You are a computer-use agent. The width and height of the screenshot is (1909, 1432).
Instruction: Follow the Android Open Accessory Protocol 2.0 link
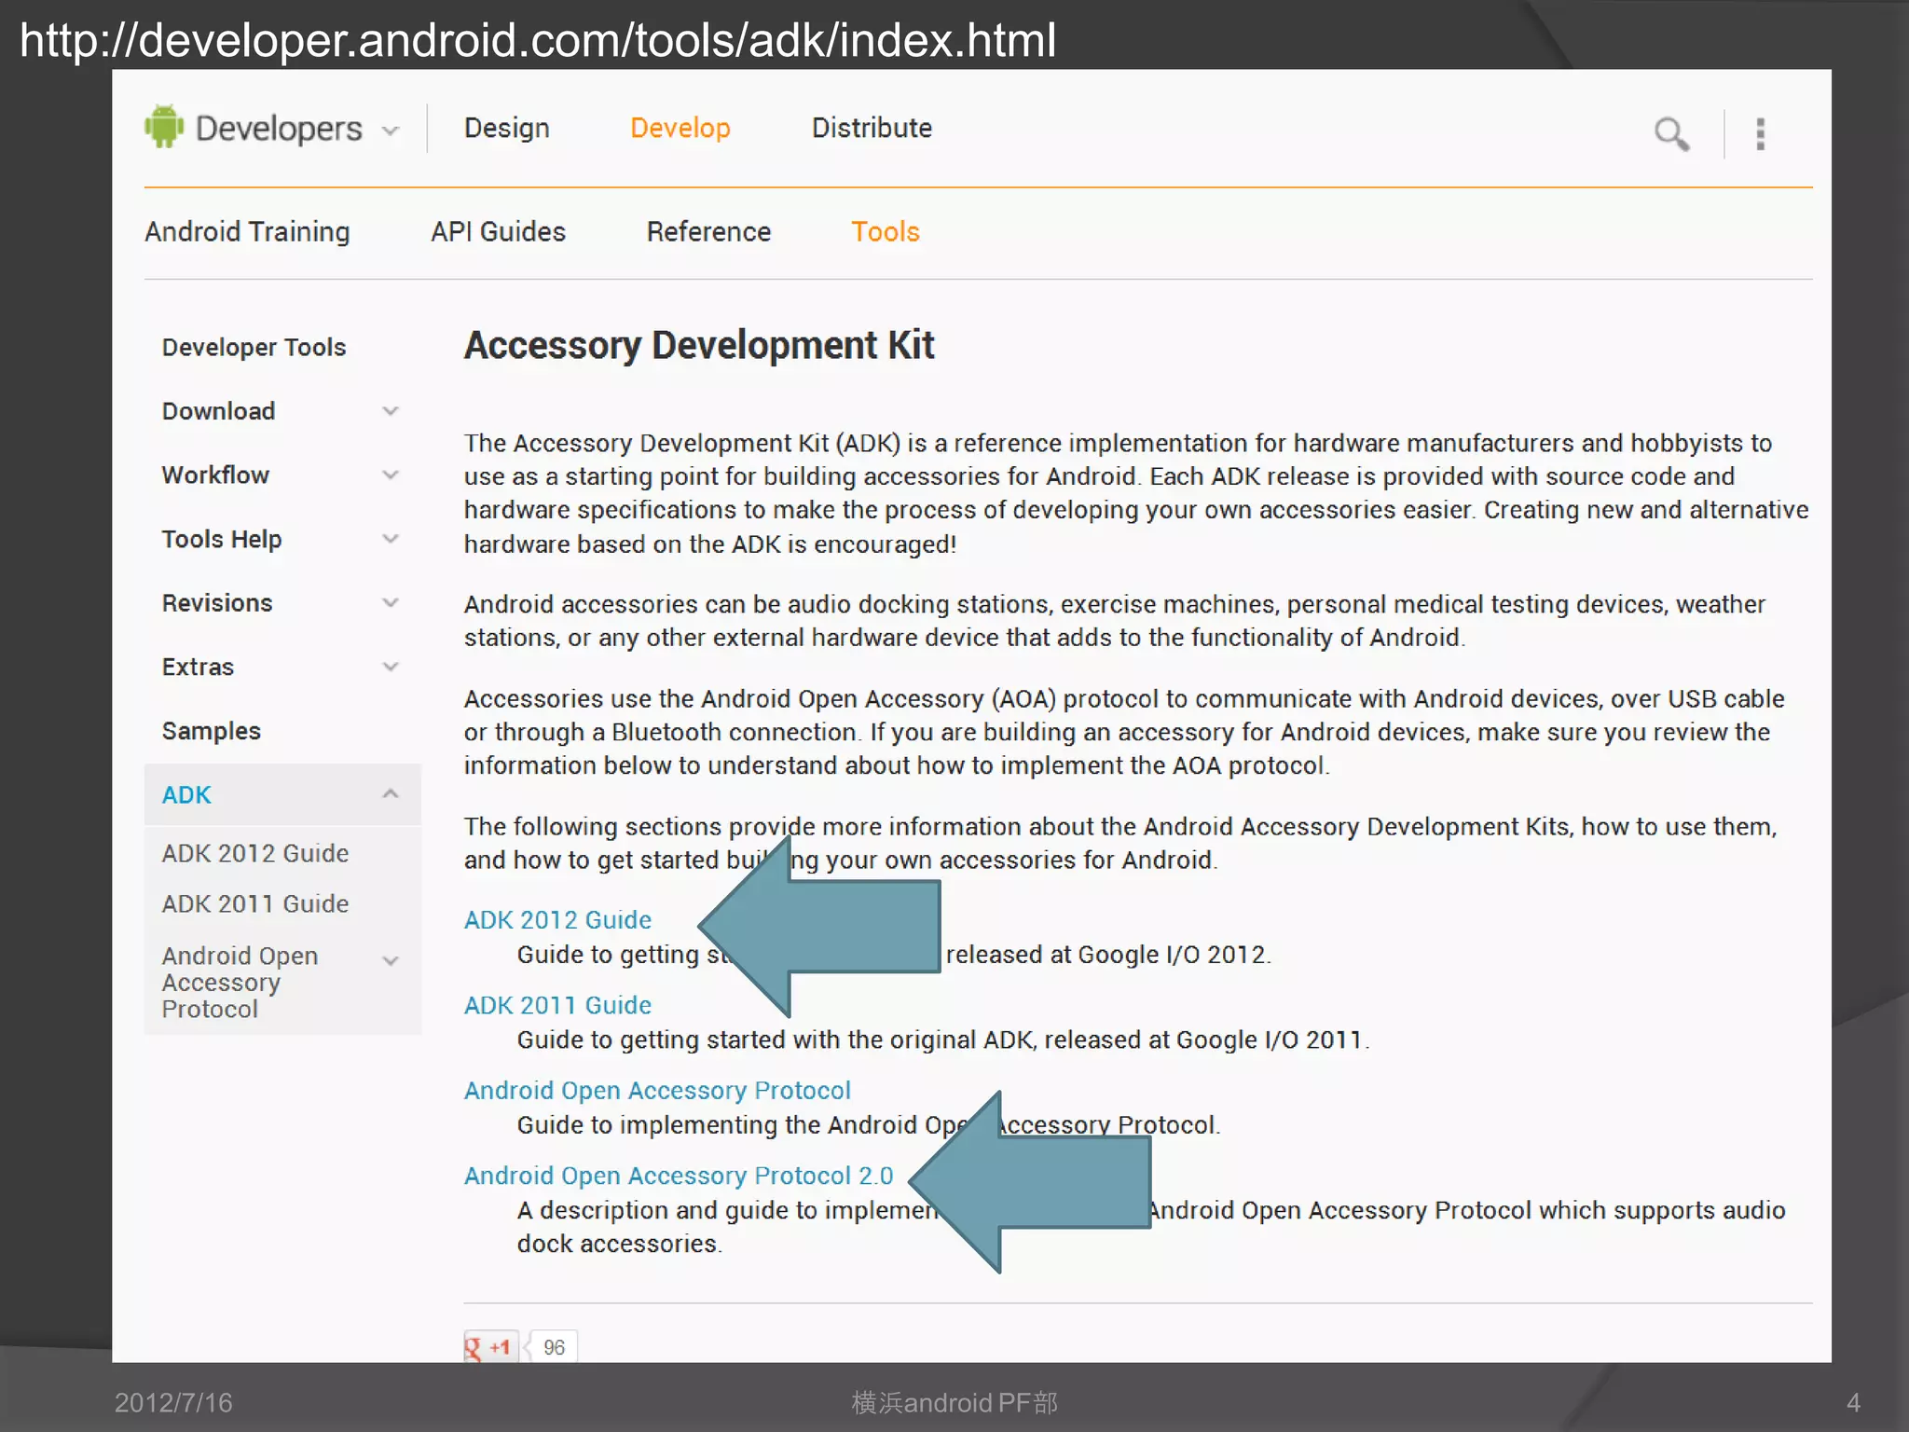pyautogui.click(x=679, y=1176)
